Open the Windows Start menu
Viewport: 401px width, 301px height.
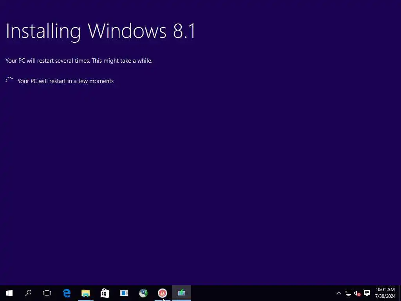pyautogui.click(x=9, y=293)
